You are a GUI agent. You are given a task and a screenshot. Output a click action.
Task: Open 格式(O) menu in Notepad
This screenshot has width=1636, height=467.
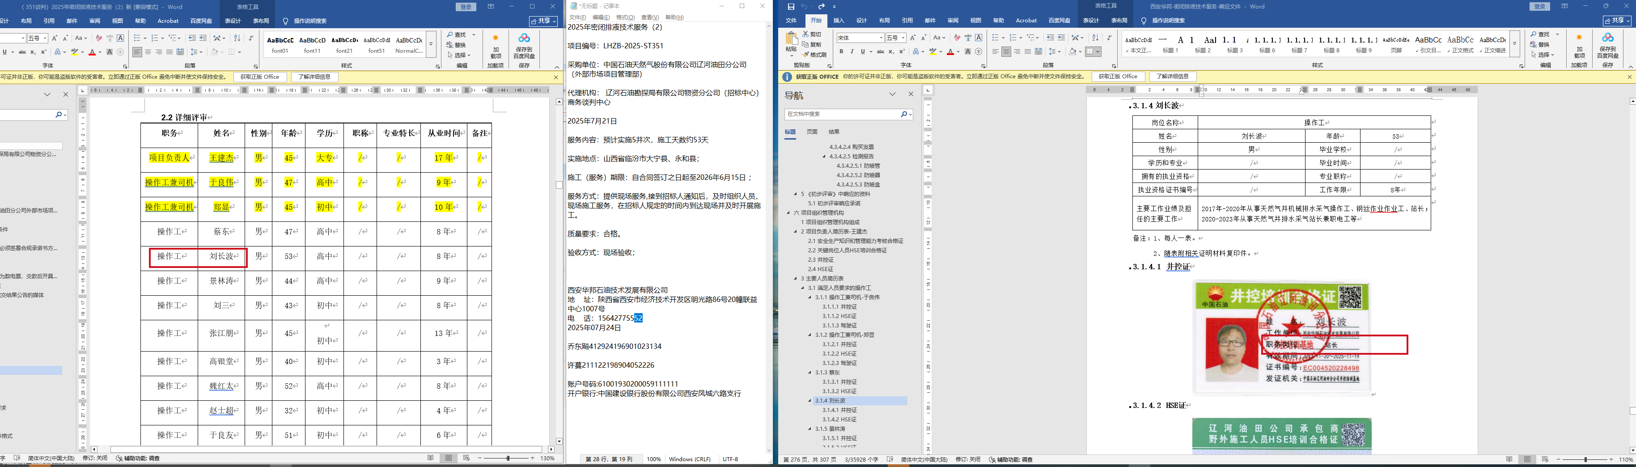(626, 17)
